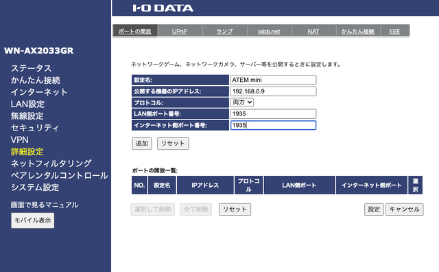Viewport: 439px width, 272px height.
Task: Click the ポートの開放一覧 heading
Action: click(154, 170)
